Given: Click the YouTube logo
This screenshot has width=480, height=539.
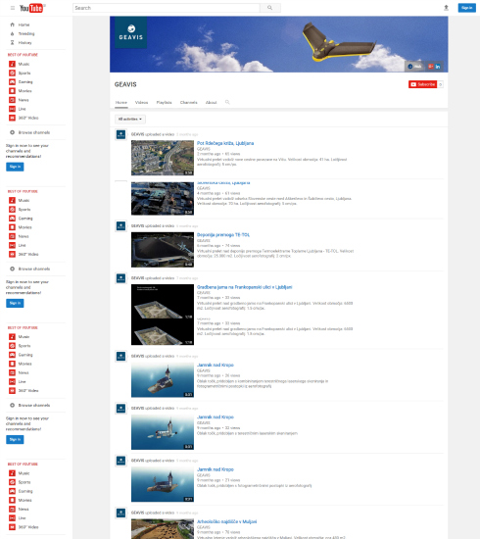Looking at the screenshot, I should [x=31, y=8].
